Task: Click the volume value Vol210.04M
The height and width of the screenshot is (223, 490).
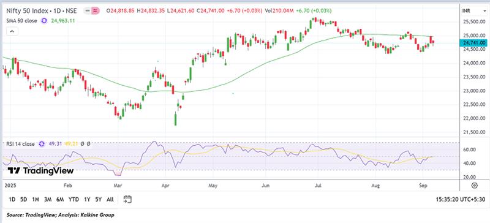Action: point(279,10)
